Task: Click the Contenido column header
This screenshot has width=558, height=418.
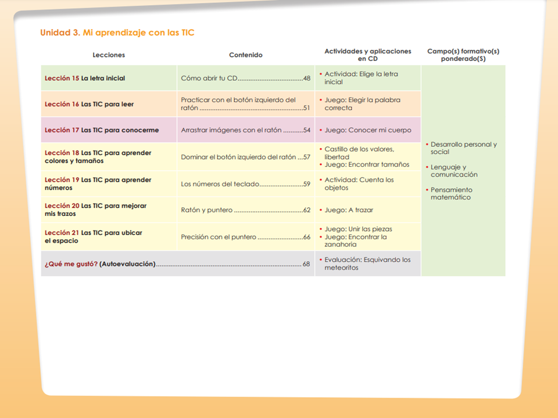Action: [245, 55]
